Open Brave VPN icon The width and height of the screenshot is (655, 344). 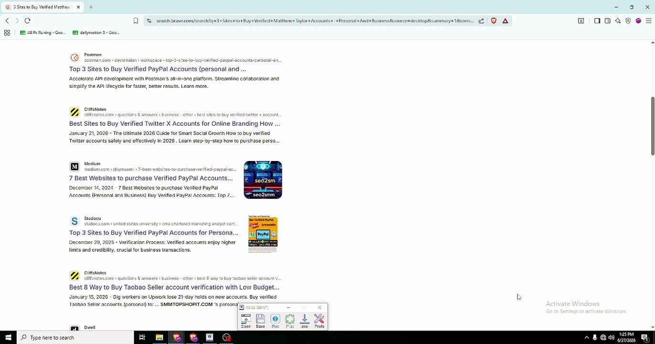(628, 21)
